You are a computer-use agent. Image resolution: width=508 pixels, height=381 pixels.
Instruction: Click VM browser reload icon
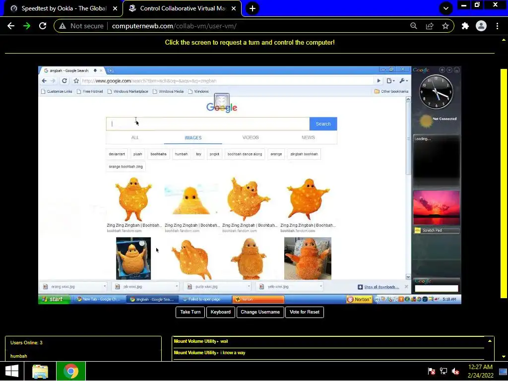click(64, 81)
